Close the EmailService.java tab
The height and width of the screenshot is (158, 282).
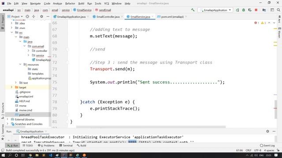(x=152, y=17)
